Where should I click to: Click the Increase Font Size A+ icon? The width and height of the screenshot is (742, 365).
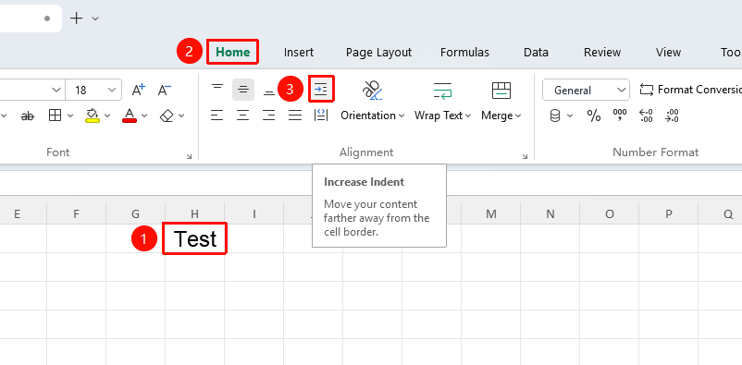139,90
